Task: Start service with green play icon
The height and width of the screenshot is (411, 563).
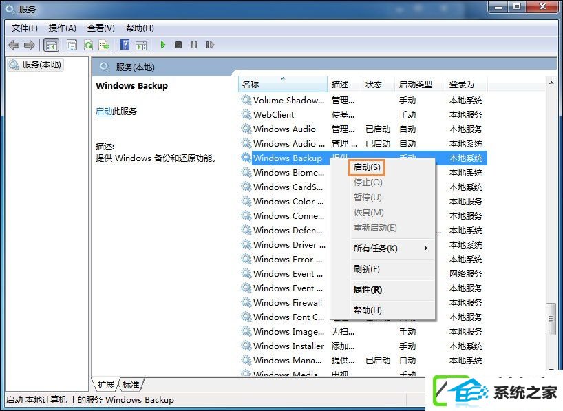Action: (163, 45)
